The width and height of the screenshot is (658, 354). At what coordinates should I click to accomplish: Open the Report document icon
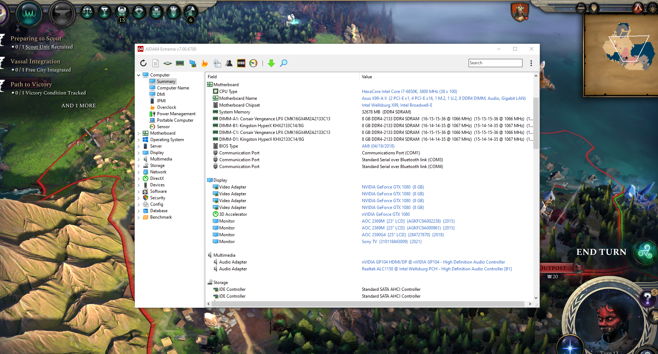[x=155, y=63]
